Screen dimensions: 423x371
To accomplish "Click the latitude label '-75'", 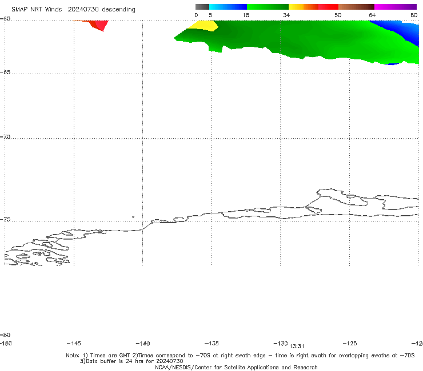I will click(5, 219).
